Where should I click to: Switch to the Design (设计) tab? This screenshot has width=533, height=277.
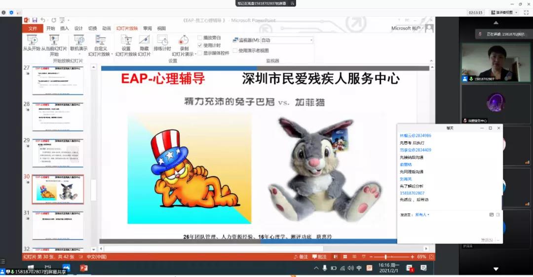click(x=78, y=28)
